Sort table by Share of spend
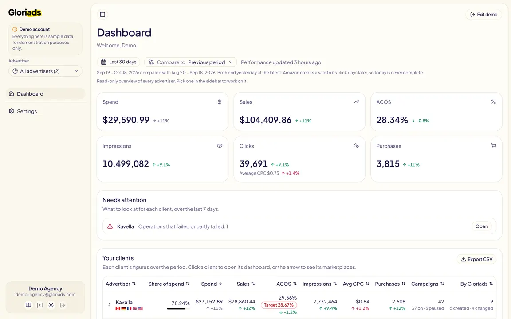 169,284
